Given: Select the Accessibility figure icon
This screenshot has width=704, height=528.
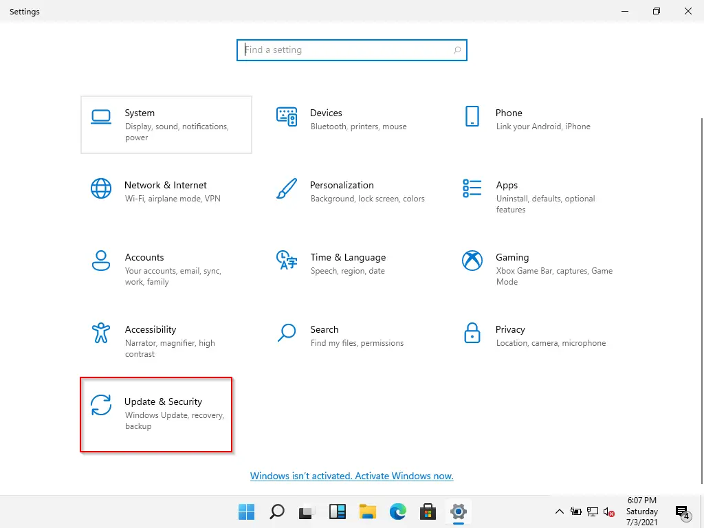Looking at the screenshot, I should pyautogui.click(x=101, y=333).
